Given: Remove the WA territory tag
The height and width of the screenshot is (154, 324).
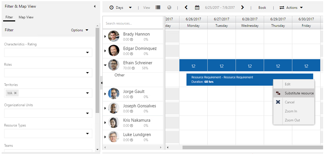Looking at the screenshot, I should click(15, 93).
